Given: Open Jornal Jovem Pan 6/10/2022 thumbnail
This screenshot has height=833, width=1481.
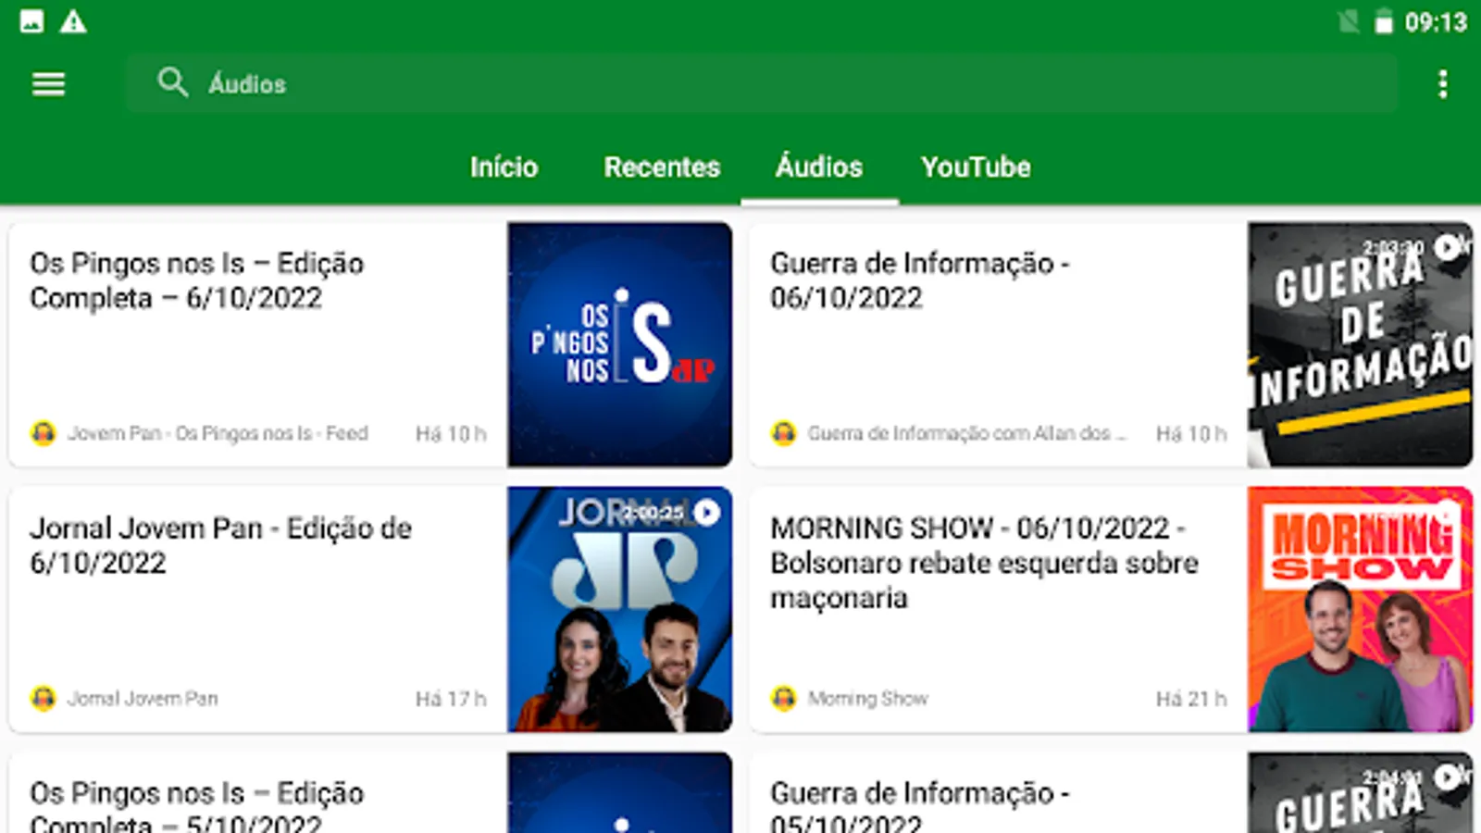Looking at the screenshot, I should [619, 609].
